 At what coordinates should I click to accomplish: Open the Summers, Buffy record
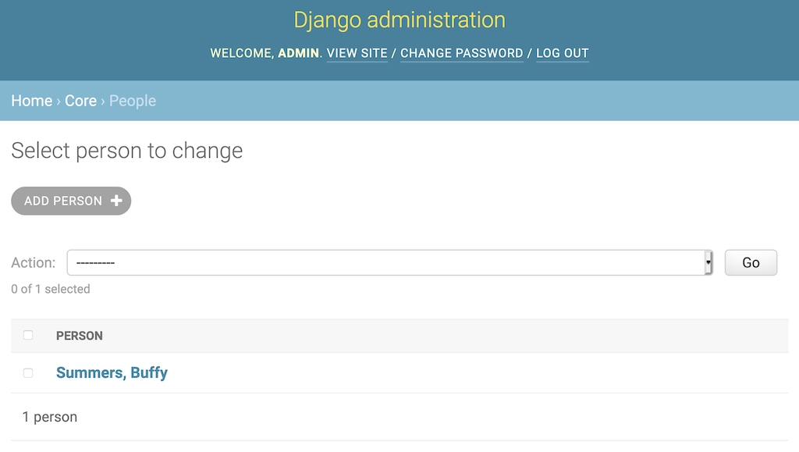click(x=112, y=372)
